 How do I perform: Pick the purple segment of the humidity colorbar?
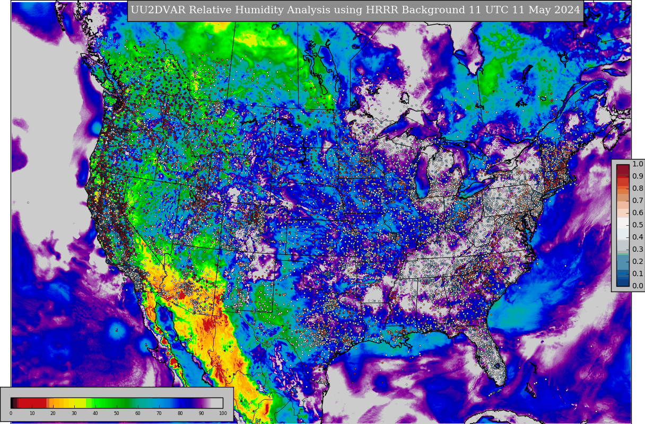(202, 403)
